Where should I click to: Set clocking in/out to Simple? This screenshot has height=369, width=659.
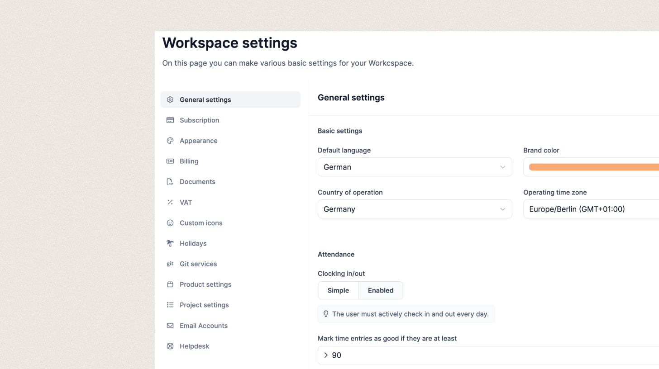point(338,290)
